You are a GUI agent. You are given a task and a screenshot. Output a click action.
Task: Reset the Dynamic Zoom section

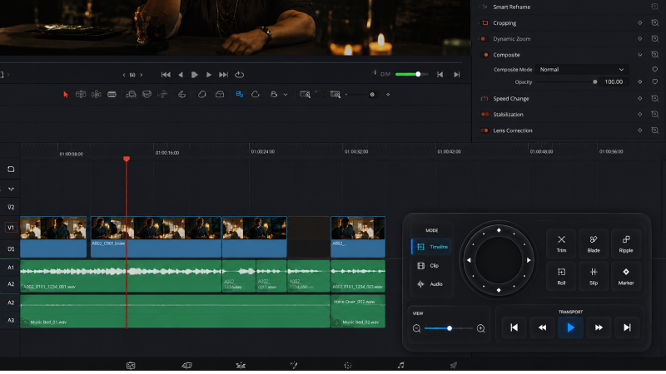coord(655,38)
